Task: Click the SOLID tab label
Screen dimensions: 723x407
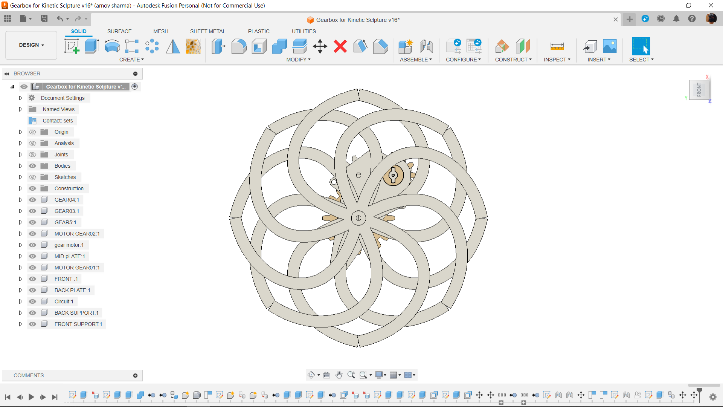Action: pyautogui.click(x=78, y=31)
